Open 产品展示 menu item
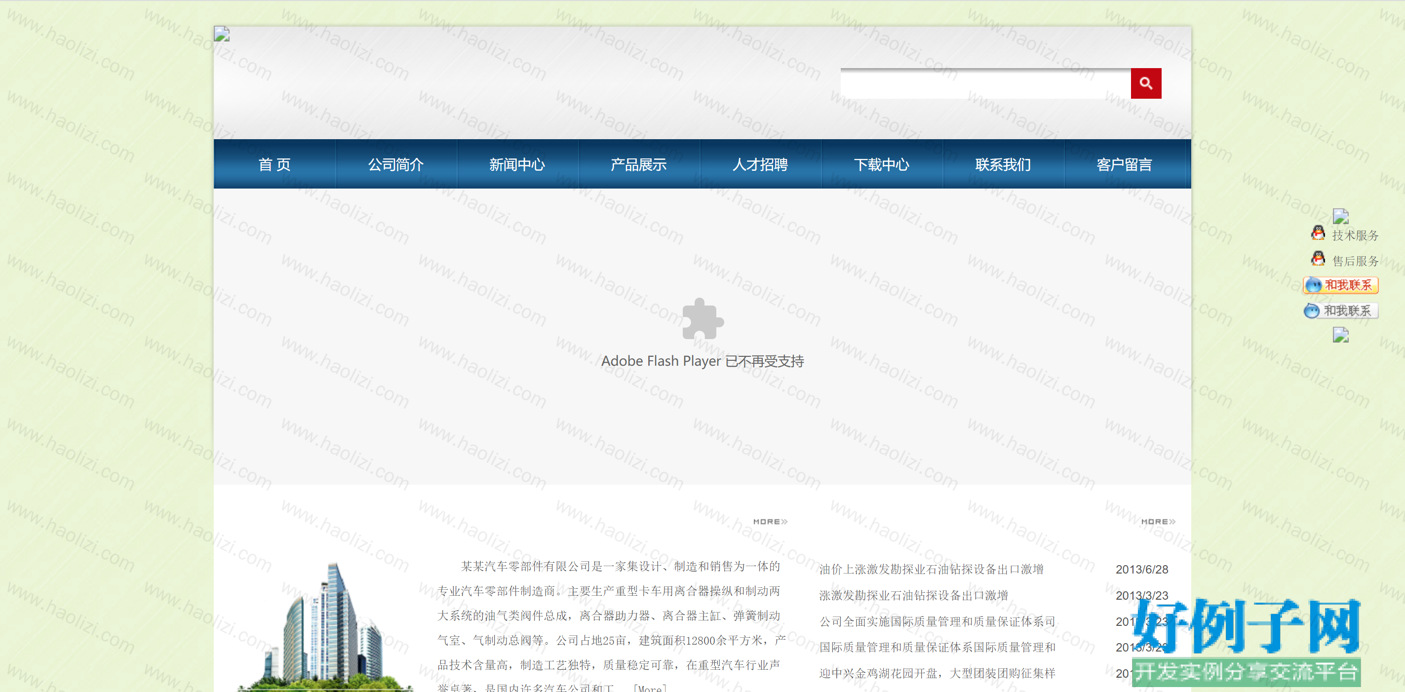Image resolution: width=1405 pixels, height=692 pixels. point(639,164)
